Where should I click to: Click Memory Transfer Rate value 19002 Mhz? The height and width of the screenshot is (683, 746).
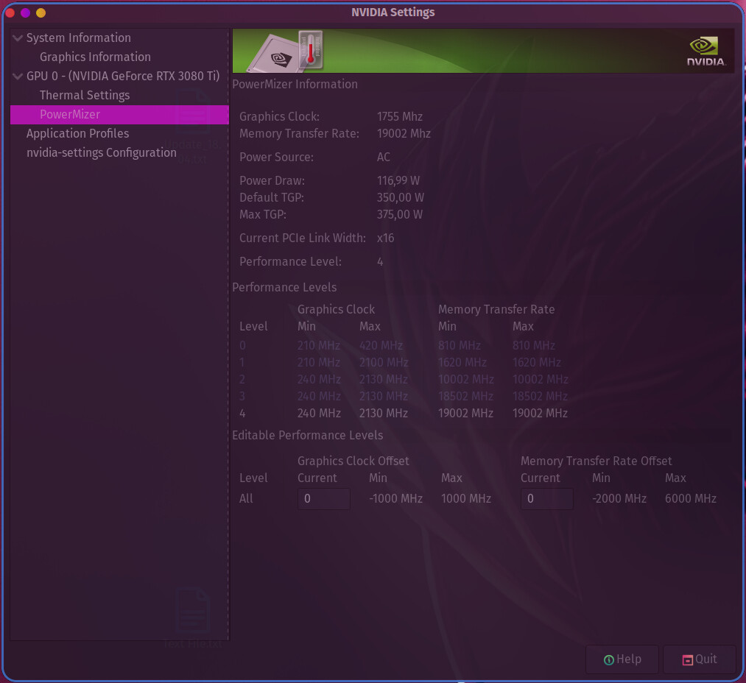pyautogui.click(x=404, y=134)
